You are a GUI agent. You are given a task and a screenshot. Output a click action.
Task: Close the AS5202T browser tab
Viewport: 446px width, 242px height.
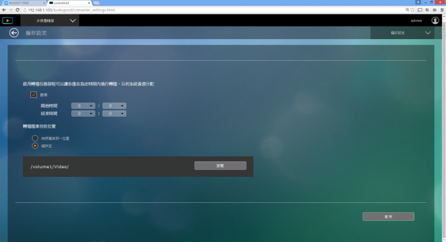(44, 3)
